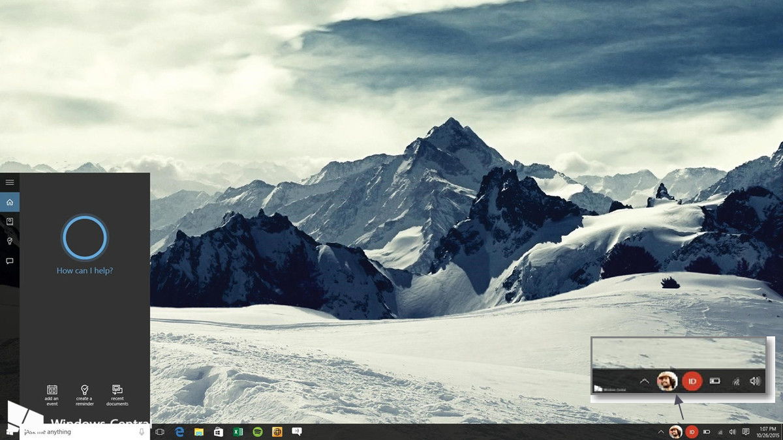Open Task View from the taskbar

coord(160,432)
